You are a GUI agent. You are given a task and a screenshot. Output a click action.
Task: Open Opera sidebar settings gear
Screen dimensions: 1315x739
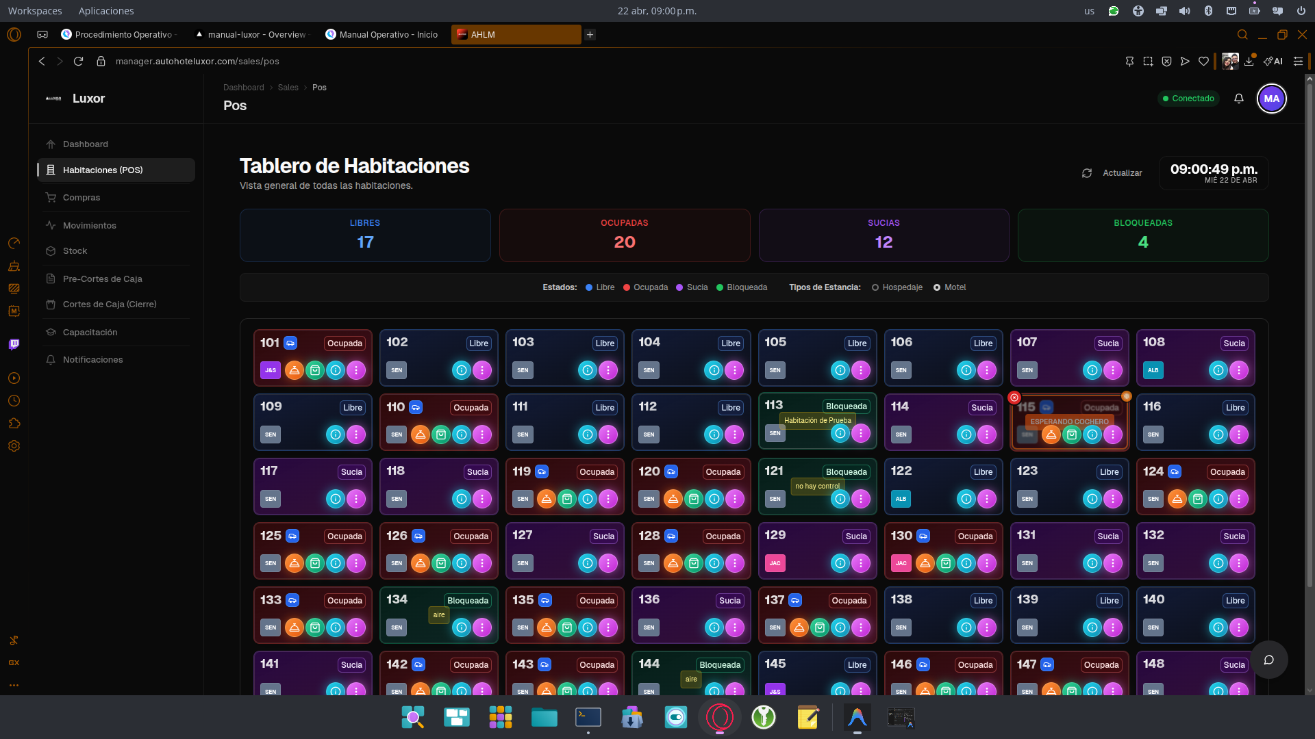14,445
